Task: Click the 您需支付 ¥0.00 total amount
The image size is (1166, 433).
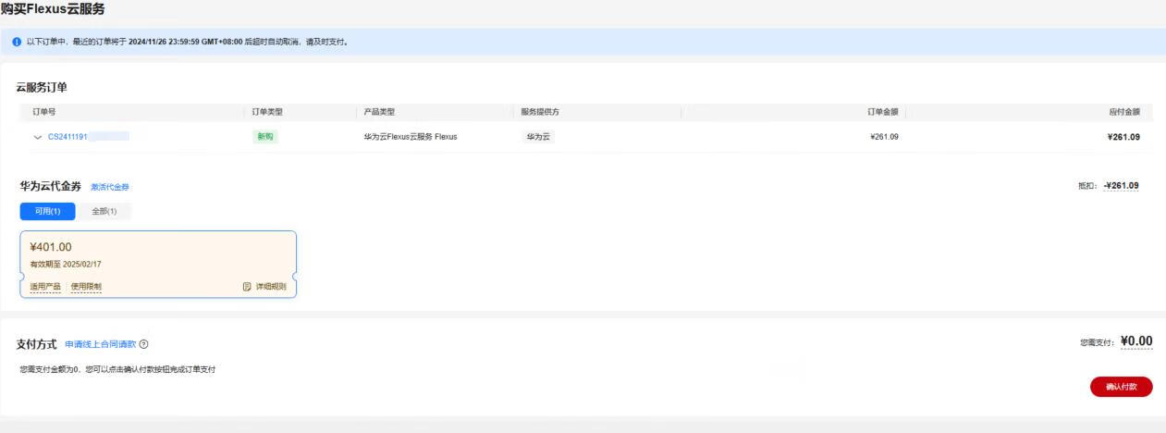Action: pos(1136,341)
